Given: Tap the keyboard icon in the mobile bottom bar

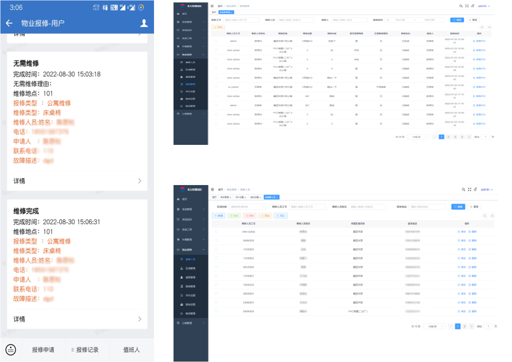Looking at the screenshot, I should 11,349.
